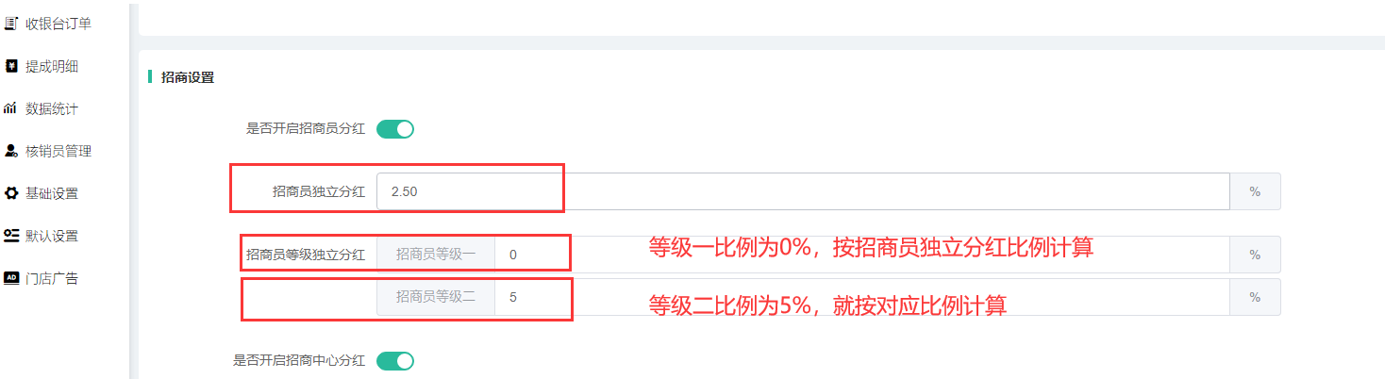Click the 收银台订单 sidebar icon
The image size is (1385, 379).
click(11, 24)
